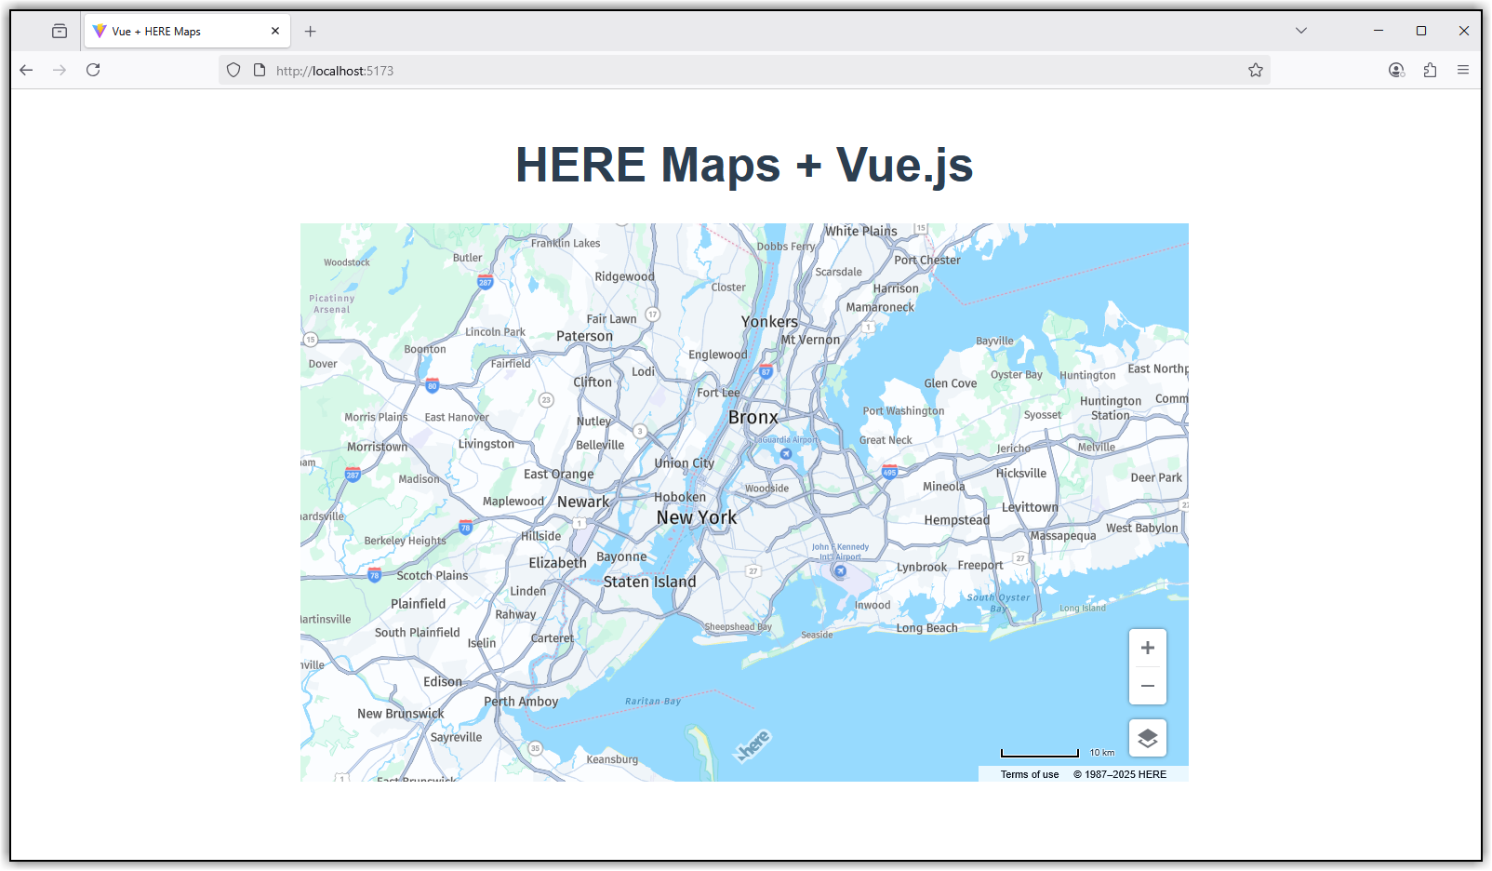Zoom out using the minus control
Image resolution: width=1492 pixels, height=871 pixels.
point(1147,686)
